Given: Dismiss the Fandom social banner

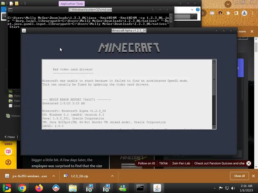Looking at the screenshot, I should click(249, 163).
